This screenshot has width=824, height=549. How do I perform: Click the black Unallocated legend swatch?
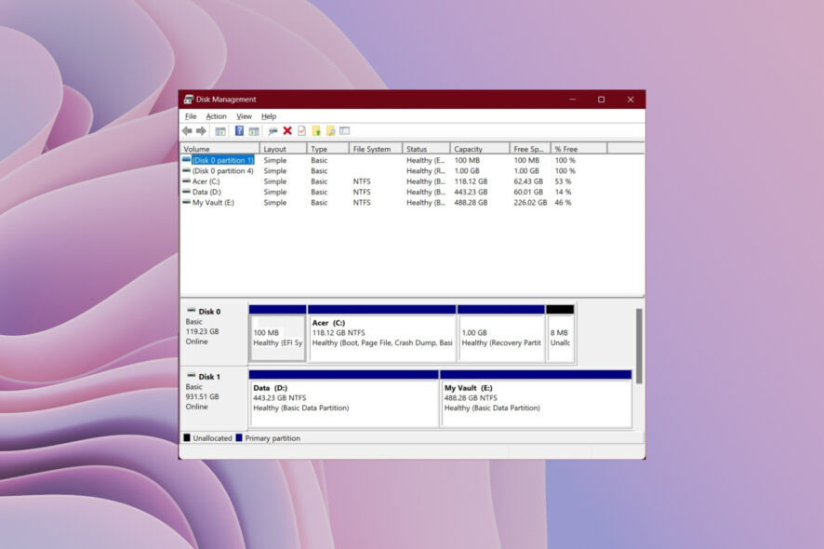click(187, 437)
